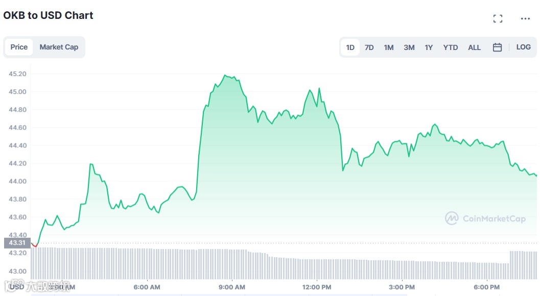The height and width of the screenshot is (296, 540).
Task: Select the 3M time range
Action: 409,47
